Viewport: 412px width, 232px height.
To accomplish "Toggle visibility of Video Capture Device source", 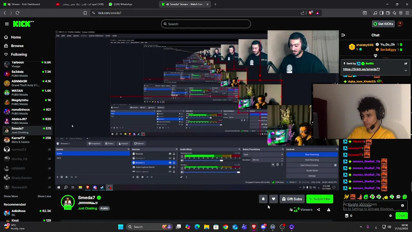I will pyautogui.click(x=170, y=167).
